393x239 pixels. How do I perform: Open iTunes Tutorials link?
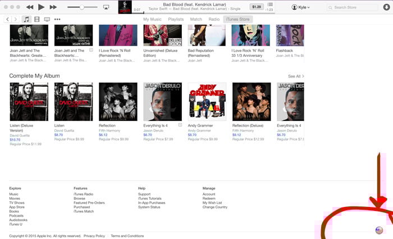tap(150, 199)
